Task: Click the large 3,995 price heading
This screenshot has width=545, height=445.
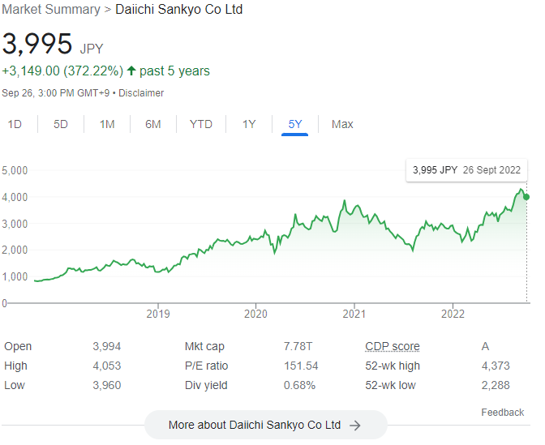Action: (x=36, y=44)
